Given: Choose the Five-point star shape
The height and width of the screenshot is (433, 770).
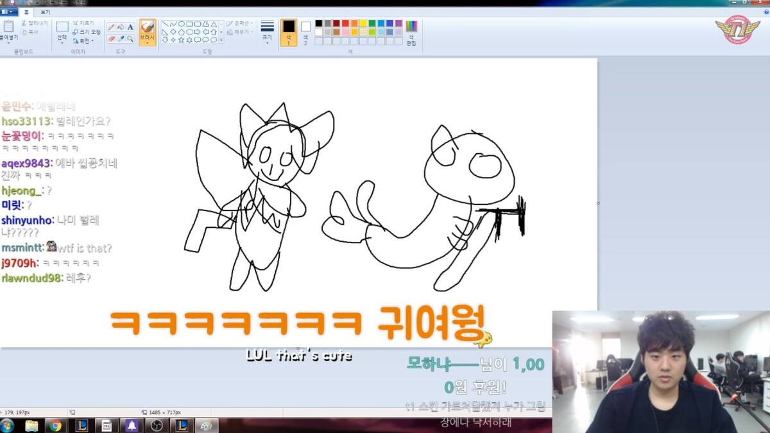Looking at the screenshot, I should point(182,40).
